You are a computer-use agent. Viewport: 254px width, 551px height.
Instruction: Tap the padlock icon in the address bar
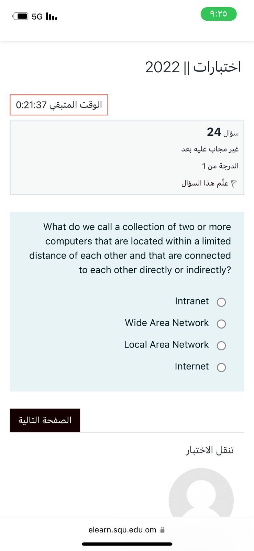[x=163, y=530]
